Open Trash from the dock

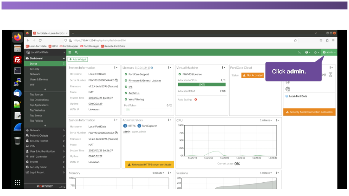coord(18,141)
